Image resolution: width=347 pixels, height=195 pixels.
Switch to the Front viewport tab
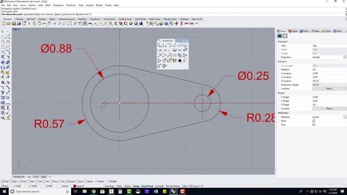click(36, 177)
